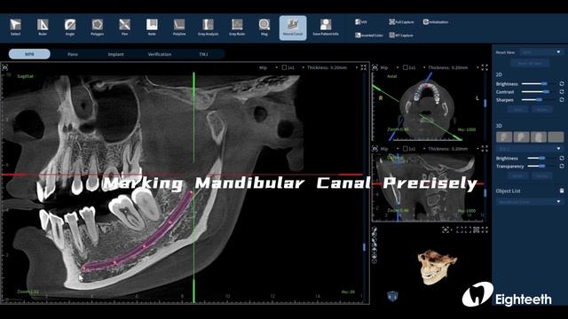Select the Polygon drawing tool

coord(97,27)
